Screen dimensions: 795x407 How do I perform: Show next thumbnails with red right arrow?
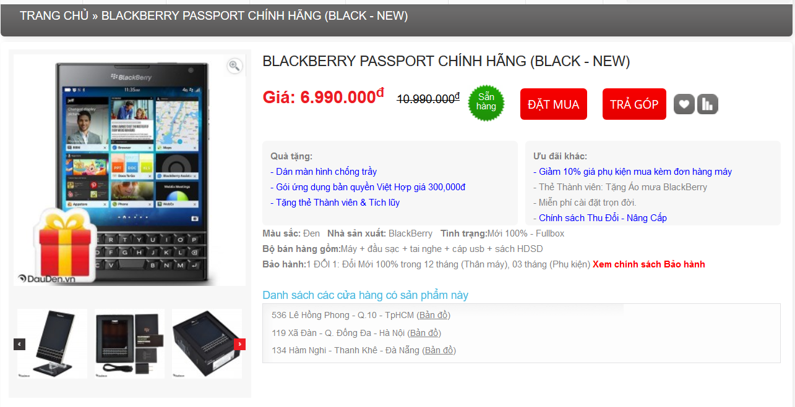[240, 344]
